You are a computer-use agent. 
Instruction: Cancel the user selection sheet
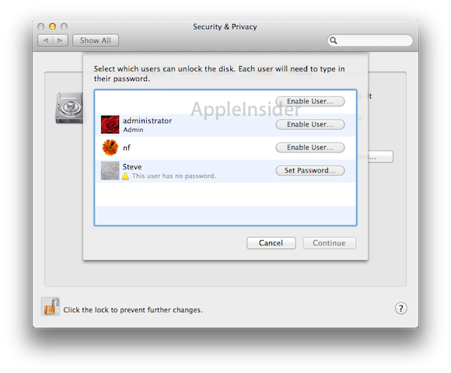pyautogui.click(x=271, y=243)
